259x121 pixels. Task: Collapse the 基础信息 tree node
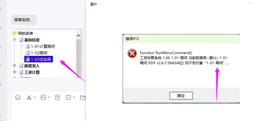pos(15,40)
